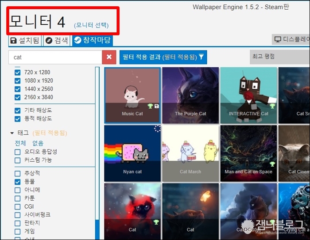The height and width of the screenshot is (240, 310).
Task: Select the Nyan cat wallpaper
Action: click(x=132, y=153)
